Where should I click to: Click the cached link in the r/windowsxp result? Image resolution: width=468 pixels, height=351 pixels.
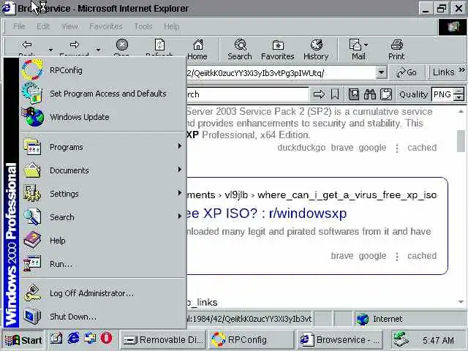tap(422, 256)
